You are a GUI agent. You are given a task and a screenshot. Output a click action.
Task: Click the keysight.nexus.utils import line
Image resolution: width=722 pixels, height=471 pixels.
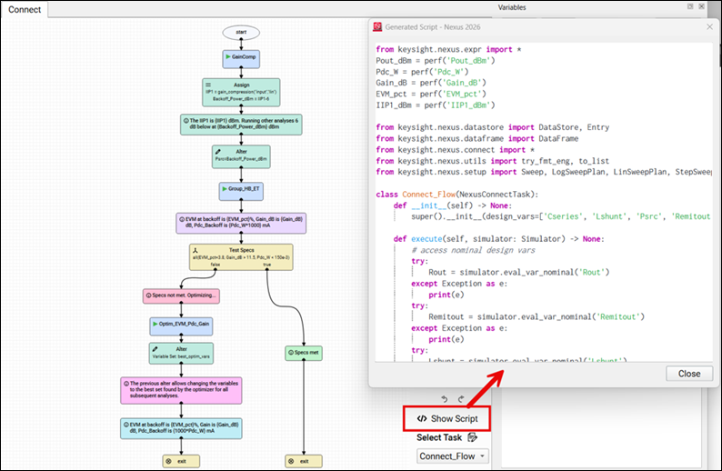[x=492, y=161]
